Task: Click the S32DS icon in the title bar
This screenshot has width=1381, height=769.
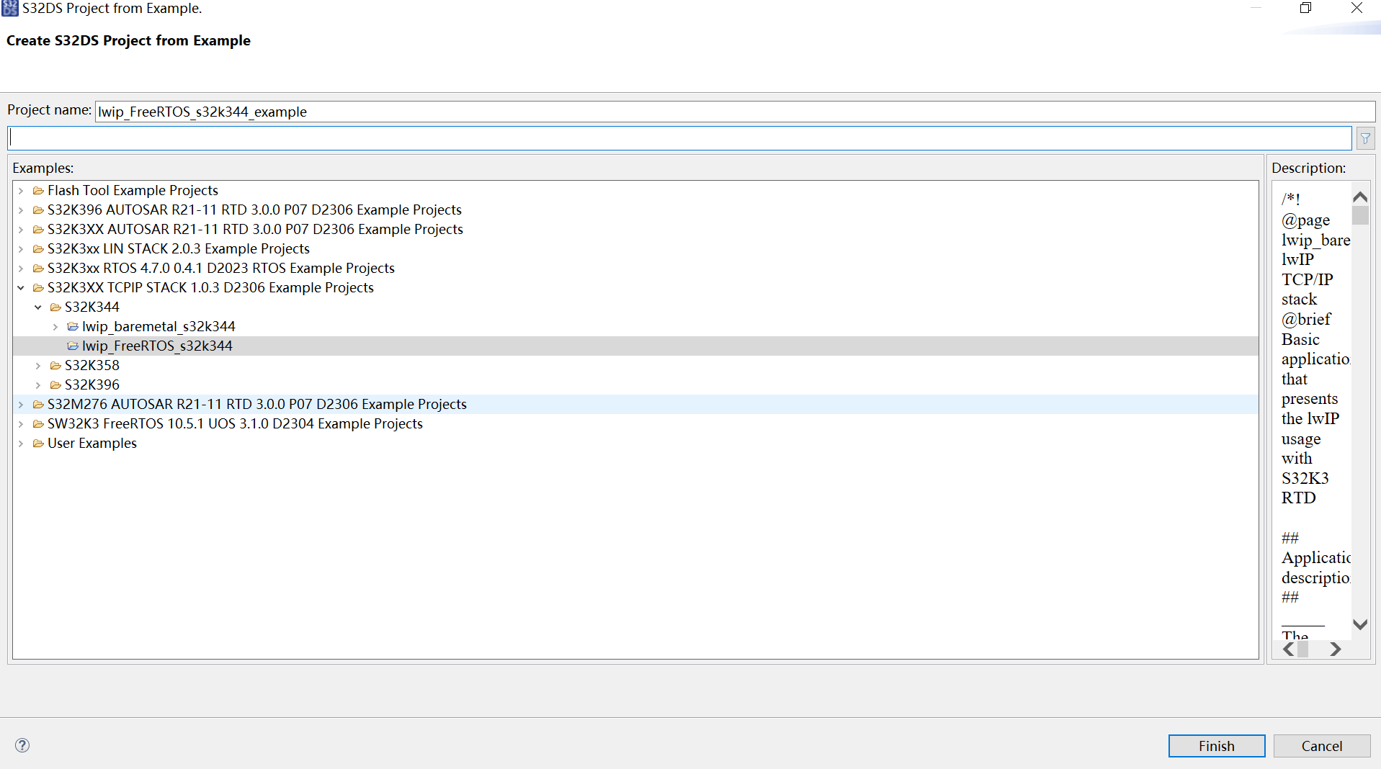Action: click(x=10, y=8)
